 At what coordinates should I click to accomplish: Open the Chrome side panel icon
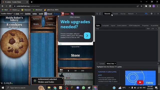(x=150, y=6)
